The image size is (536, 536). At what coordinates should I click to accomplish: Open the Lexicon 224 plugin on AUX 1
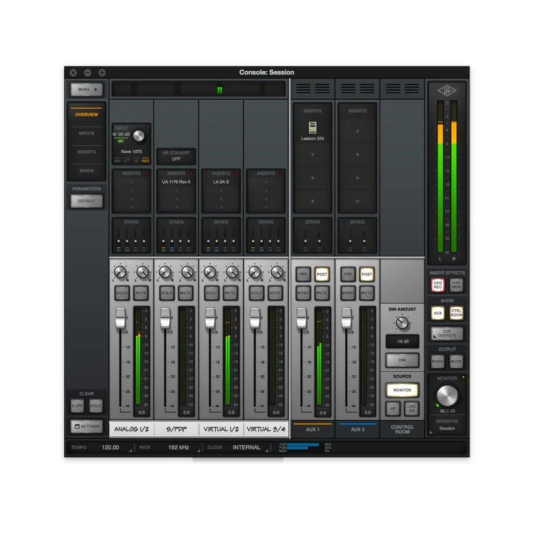coord(312,130)
